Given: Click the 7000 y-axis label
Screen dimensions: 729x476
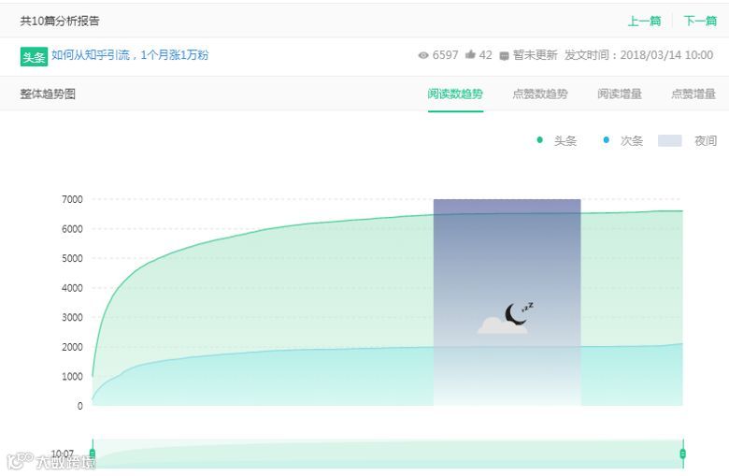Looking at the screenshot, I should click(x=72, y=199).
